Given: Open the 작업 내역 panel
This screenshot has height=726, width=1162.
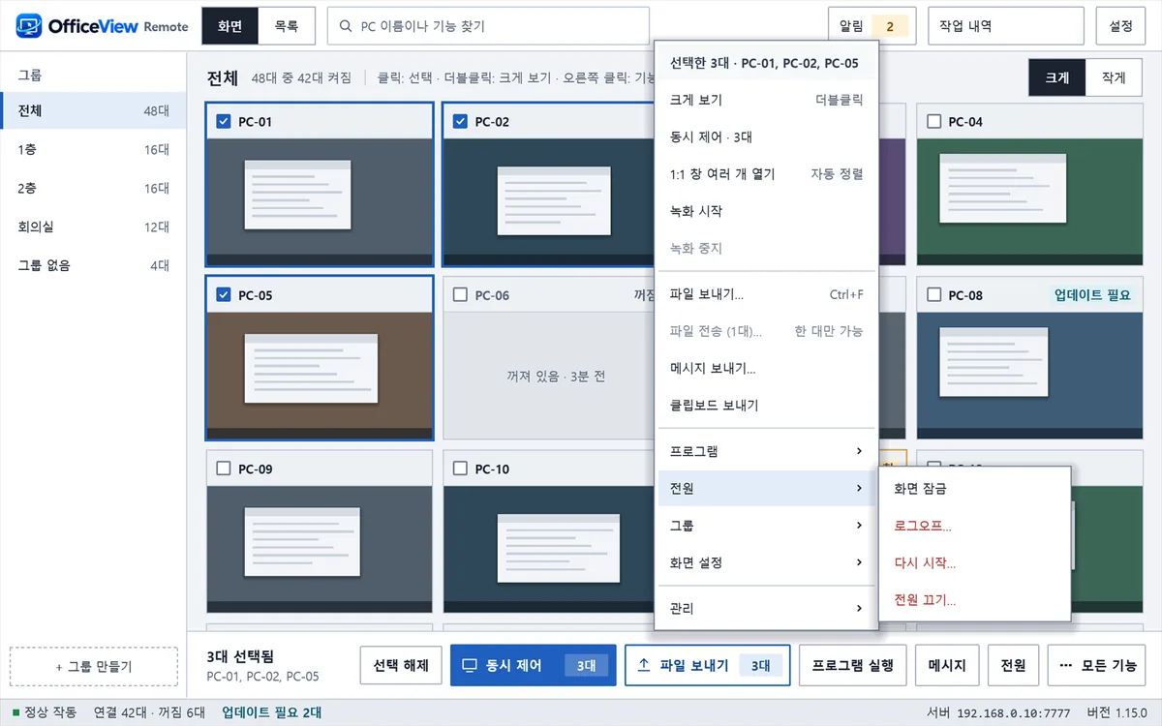Looking at the screenshot, I should tap(1006, 26).
